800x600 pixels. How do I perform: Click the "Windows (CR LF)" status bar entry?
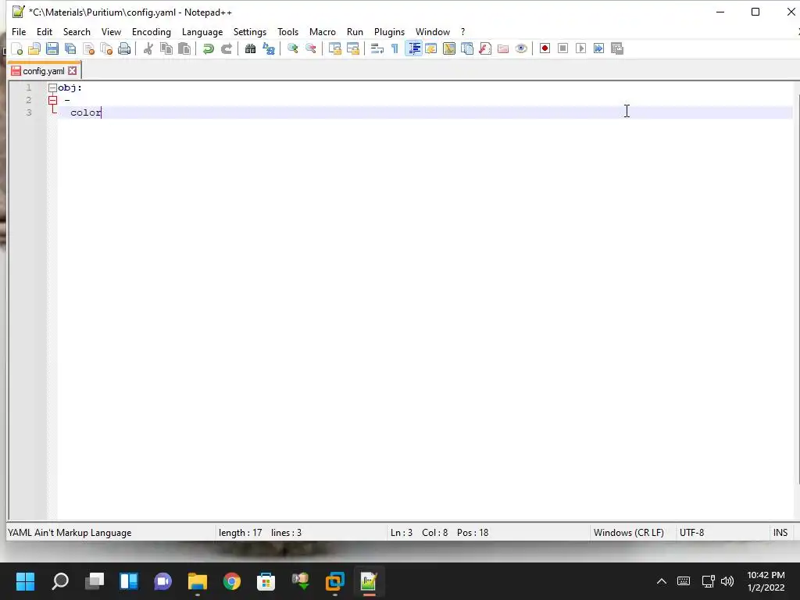629,533
